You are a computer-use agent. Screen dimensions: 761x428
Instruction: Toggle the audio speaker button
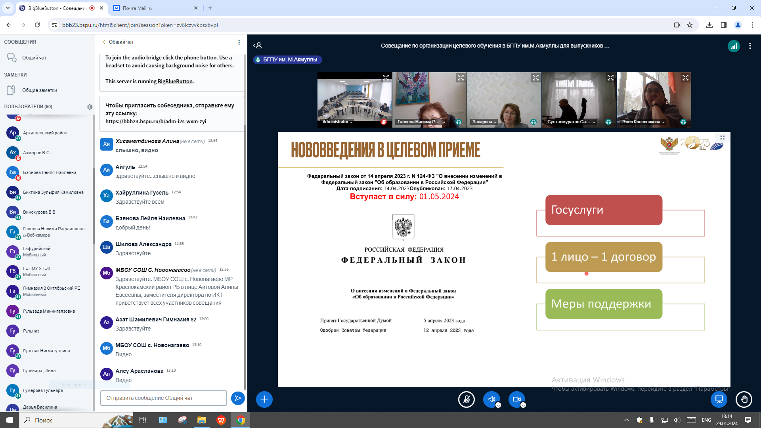coord(491,399)
